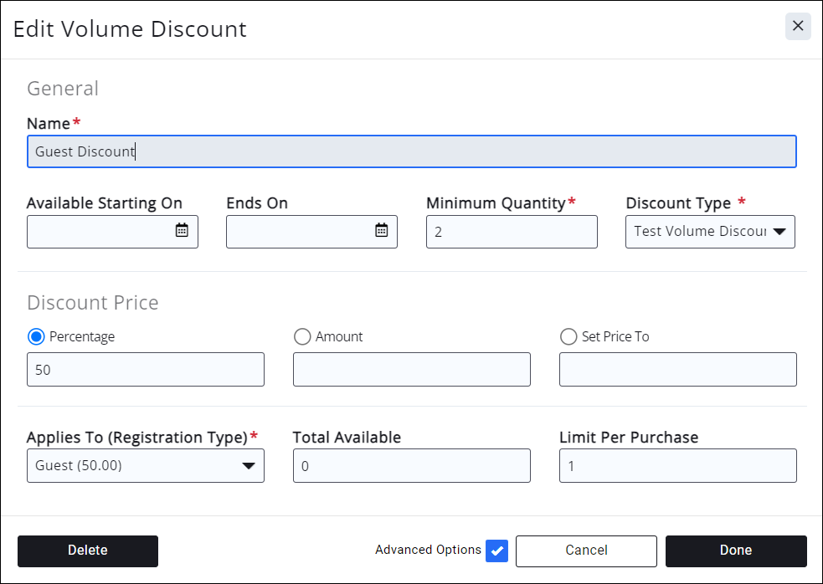Focus the Minimum Quantity field
Image resolution: width=823 pixels, height=584 pixels.
[x=512, y=232]
